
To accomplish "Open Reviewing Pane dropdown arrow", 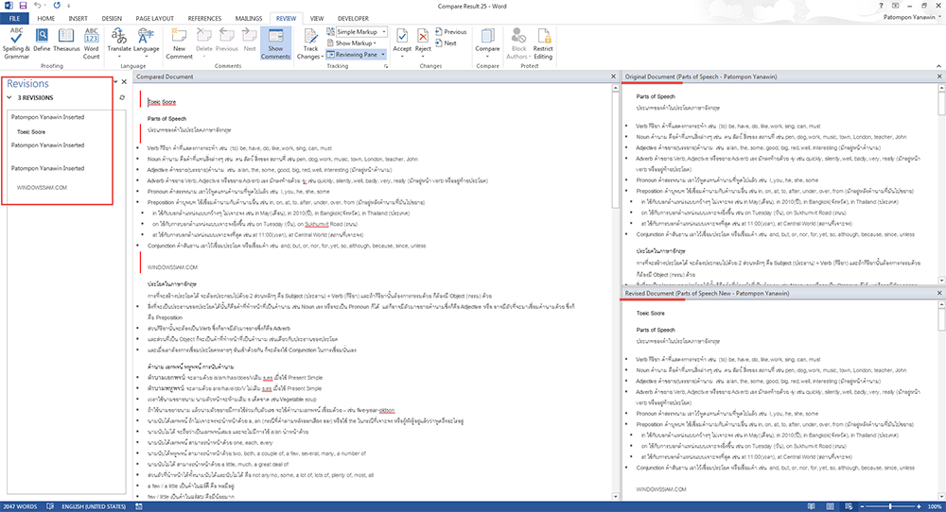I will click(383, 54).
